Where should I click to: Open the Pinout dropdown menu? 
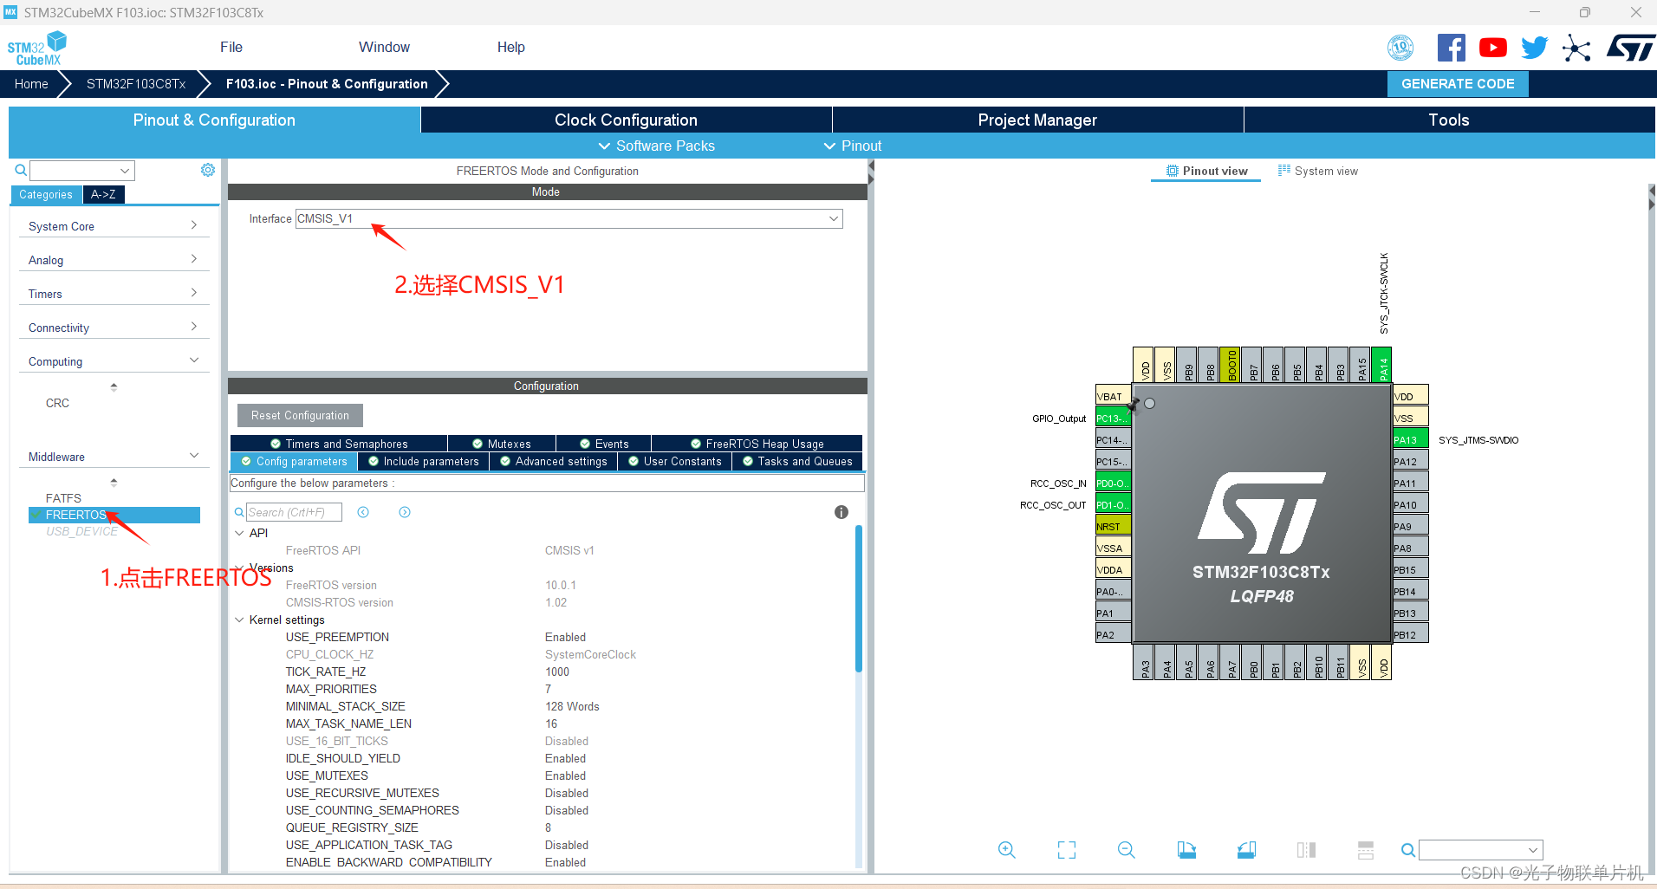[853, 146]
